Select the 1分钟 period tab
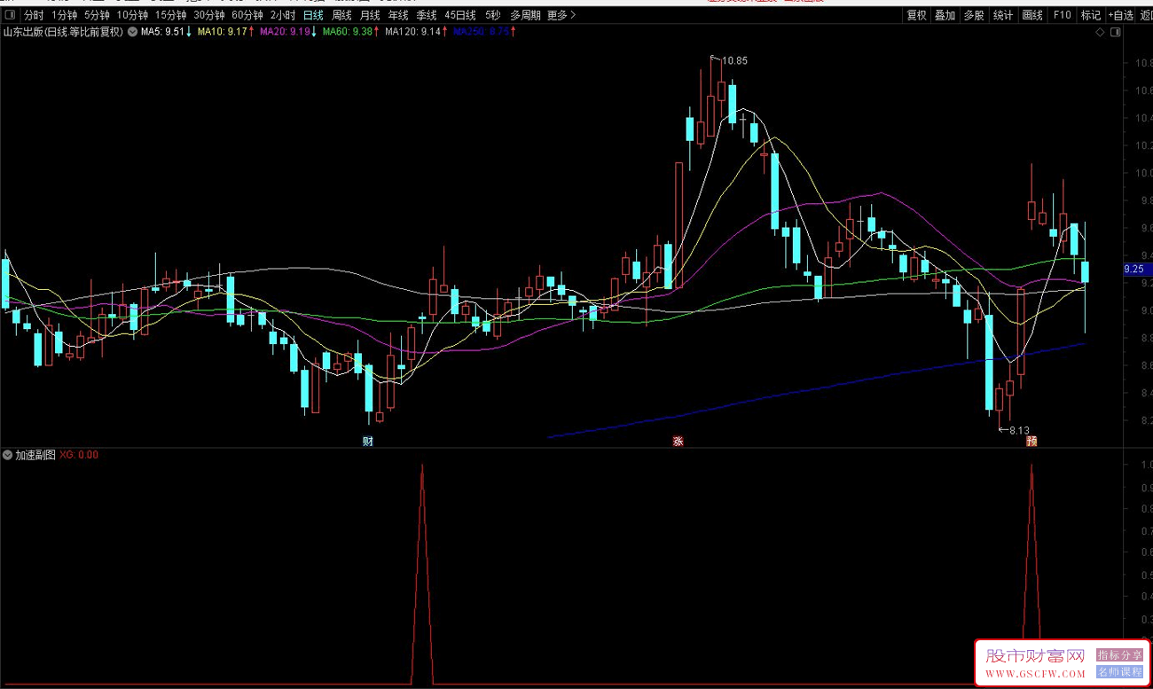The width and height of the screenshot is (1153, 689). (64, 15)
